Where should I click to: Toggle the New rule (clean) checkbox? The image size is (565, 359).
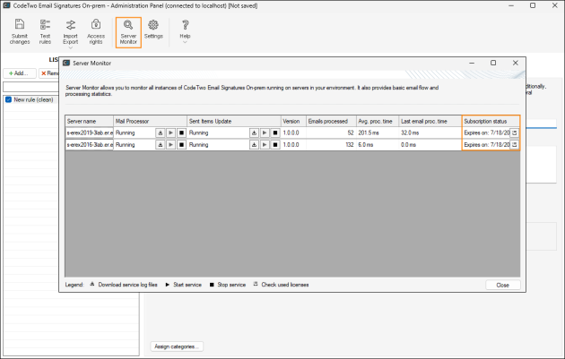(8, 99)
